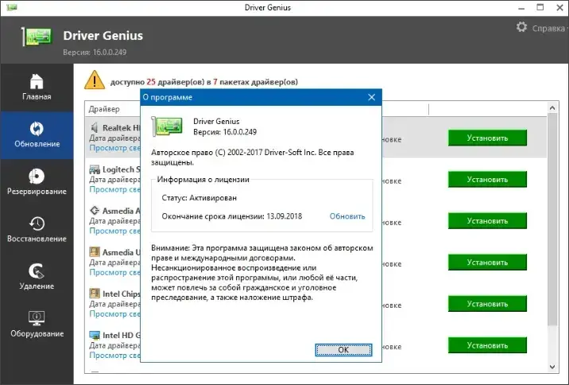View details link under Realtek driver
The image size is (569, 385).
coord(114,148)
